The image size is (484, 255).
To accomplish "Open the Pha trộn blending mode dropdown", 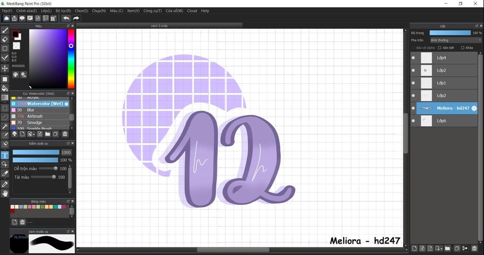I will click(x=456, y=40).
